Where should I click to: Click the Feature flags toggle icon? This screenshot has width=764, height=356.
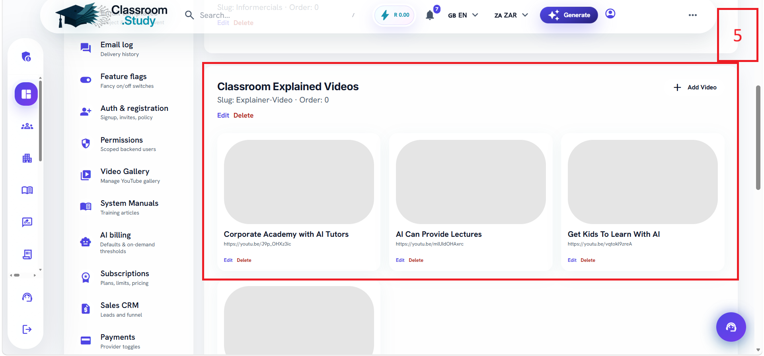coord(86,80)
